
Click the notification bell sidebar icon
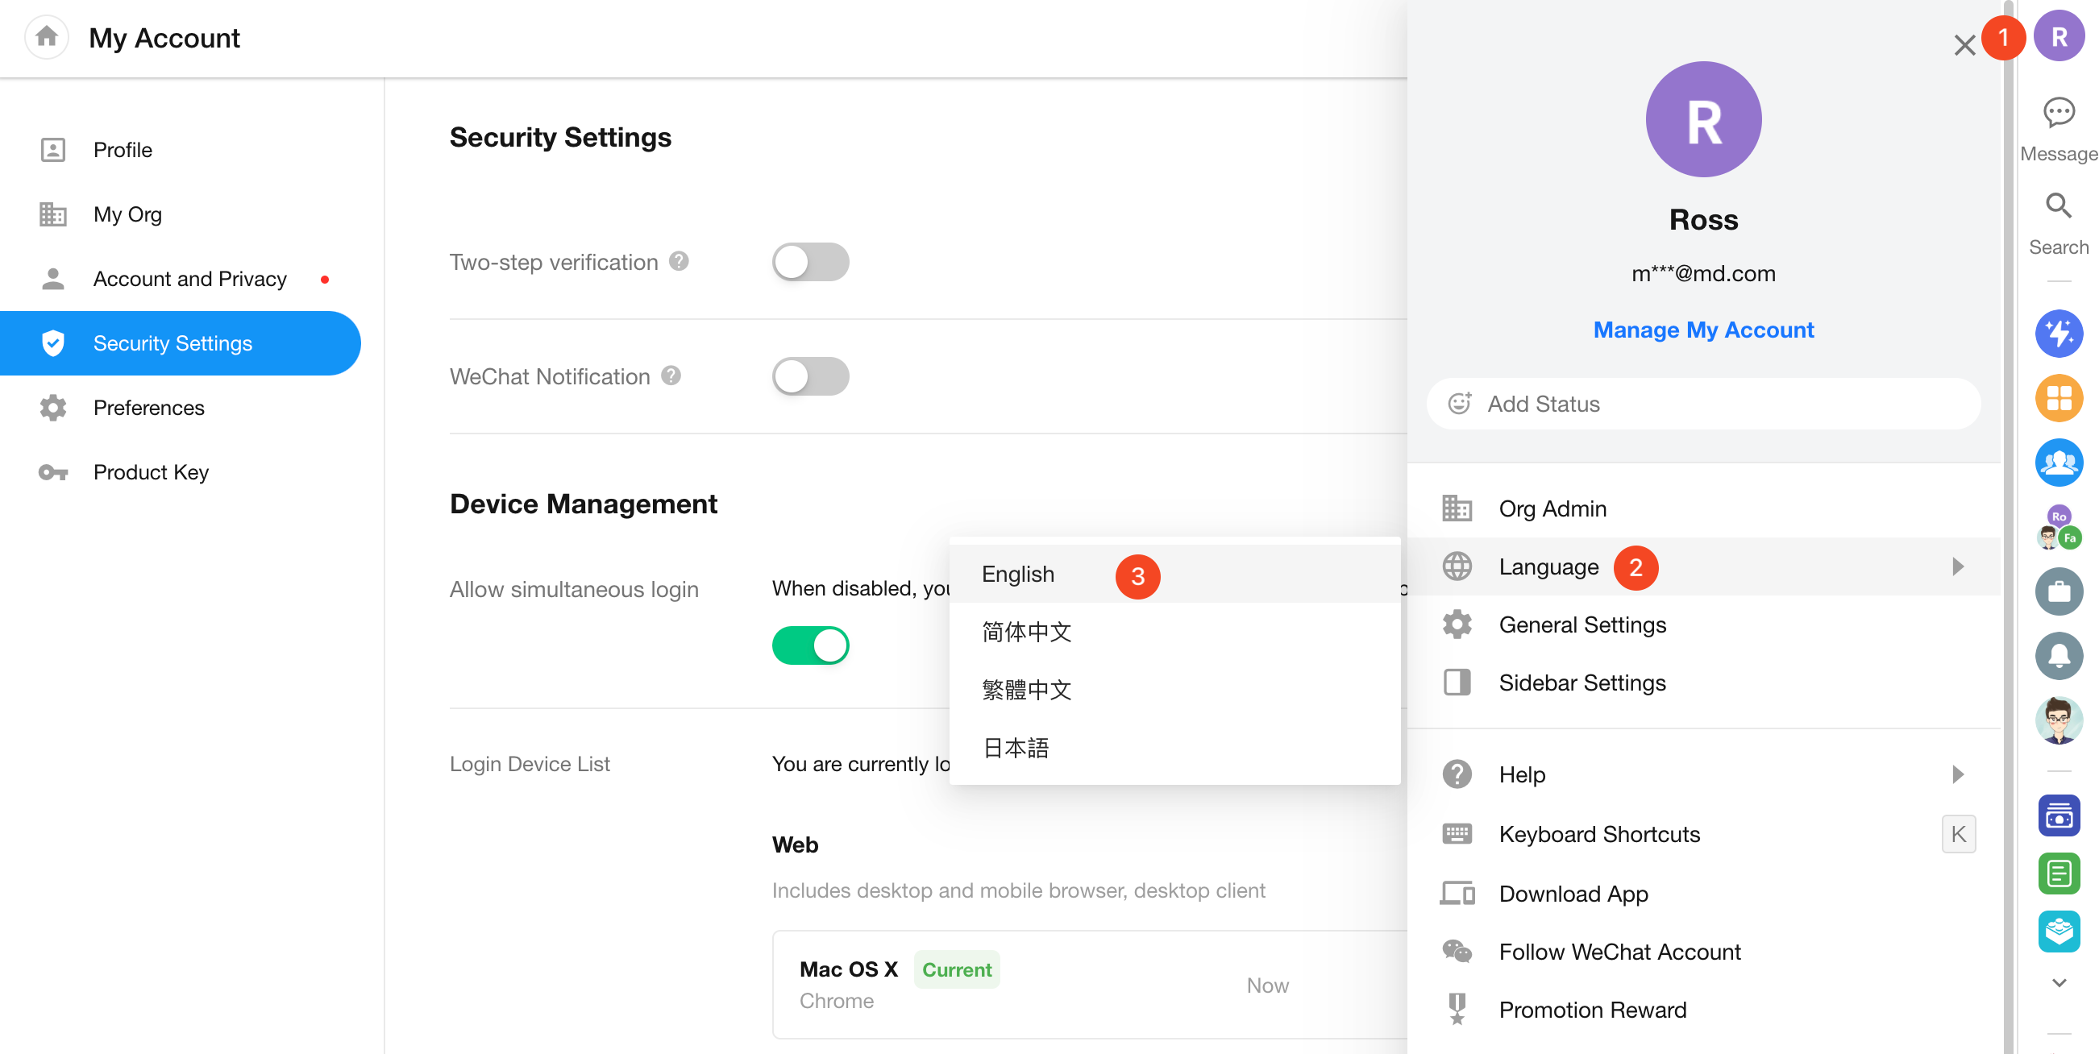(2058, 656)
